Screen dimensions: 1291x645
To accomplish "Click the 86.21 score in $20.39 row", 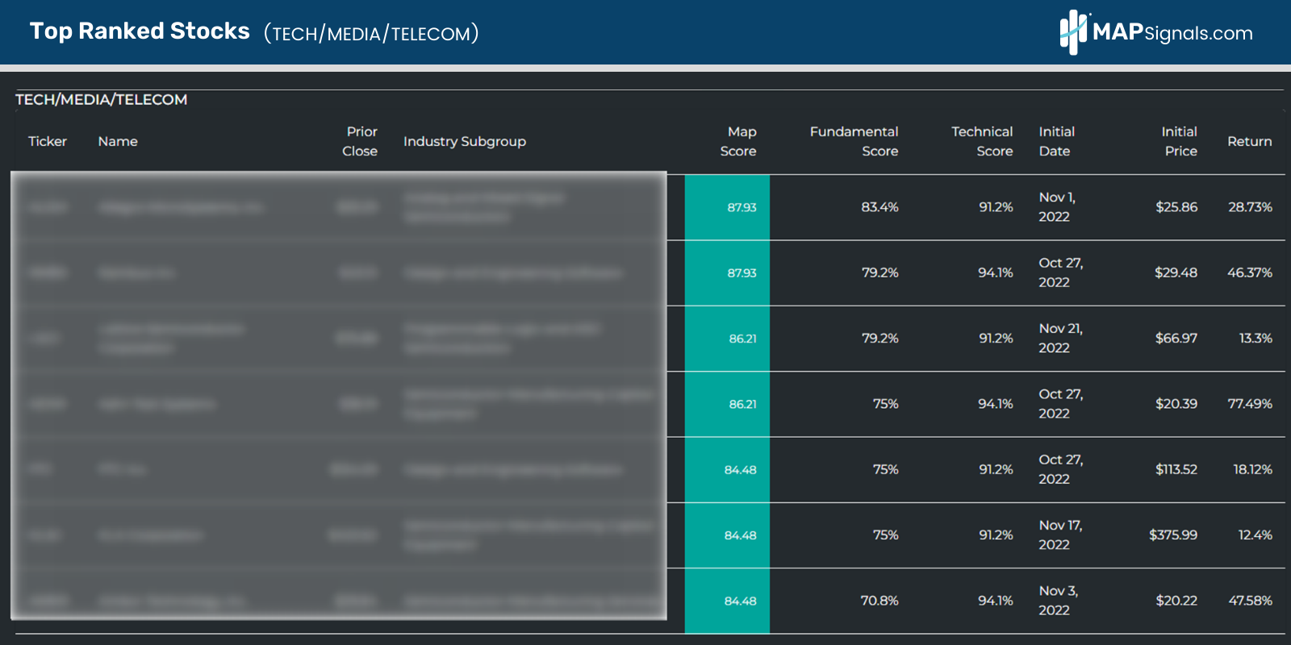I will (x=742, y=404).
